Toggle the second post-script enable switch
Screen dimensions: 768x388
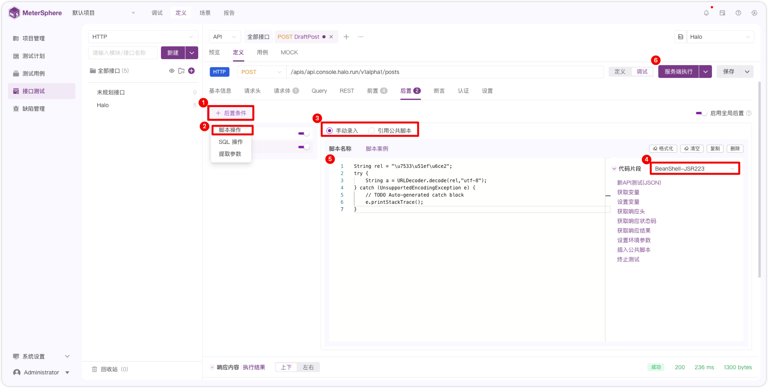pos(304,147)
